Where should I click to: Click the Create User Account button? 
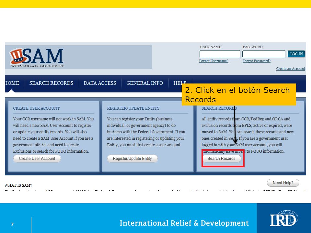[x=37, y=159]
